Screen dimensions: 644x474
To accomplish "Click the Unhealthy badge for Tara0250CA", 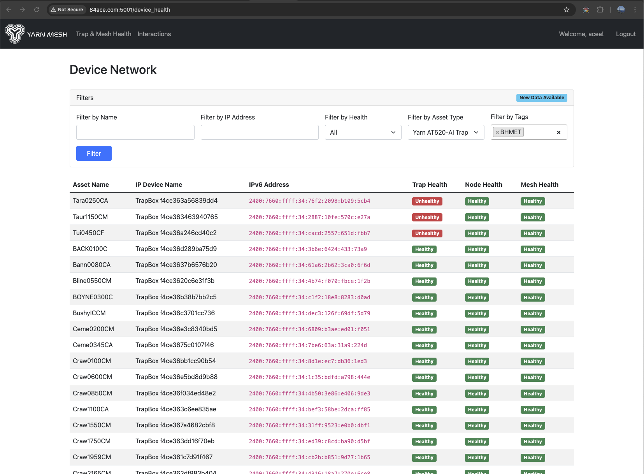I will [x=427, y=201].
